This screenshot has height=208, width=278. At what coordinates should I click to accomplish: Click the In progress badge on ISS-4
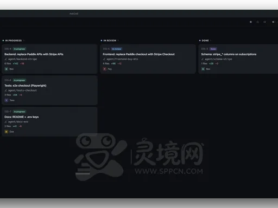pyautogui.click(x=20, y=49)
